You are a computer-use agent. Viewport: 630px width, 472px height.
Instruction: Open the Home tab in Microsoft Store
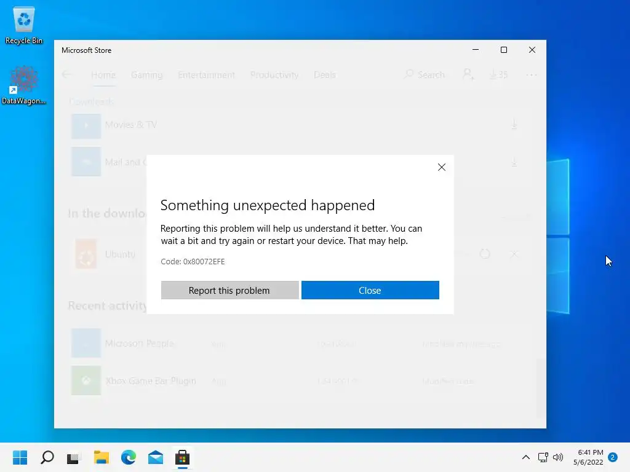coord(103,75)
